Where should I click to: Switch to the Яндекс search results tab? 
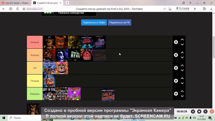pos(16,3)
